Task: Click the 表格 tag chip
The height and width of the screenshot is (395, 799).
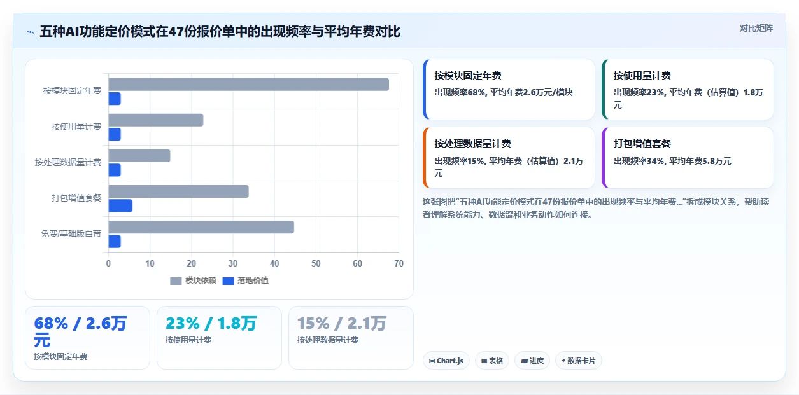Action: point(492,361)
